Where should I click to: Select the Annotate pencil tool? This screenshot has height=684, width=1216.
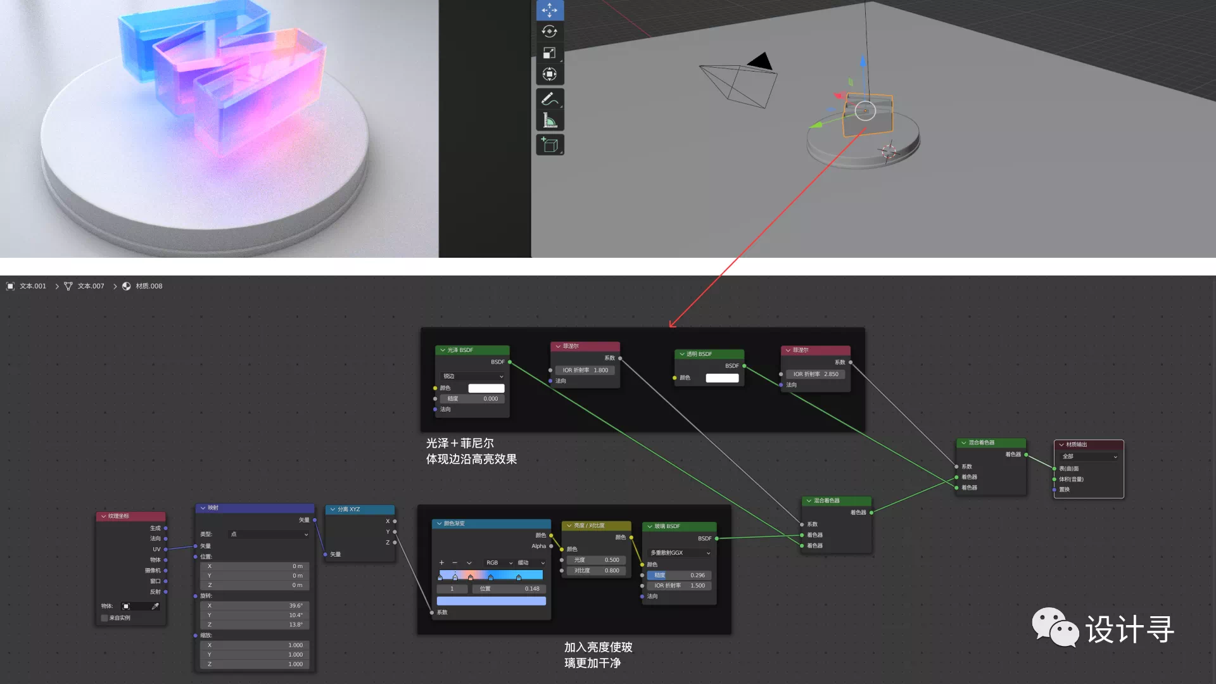tap(549, 99)
